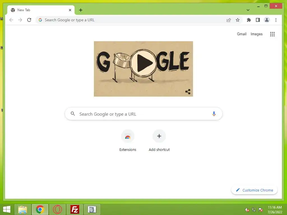Click the magnifier icon in search box
The image size is (287, 215).
(x=73, y=114)
